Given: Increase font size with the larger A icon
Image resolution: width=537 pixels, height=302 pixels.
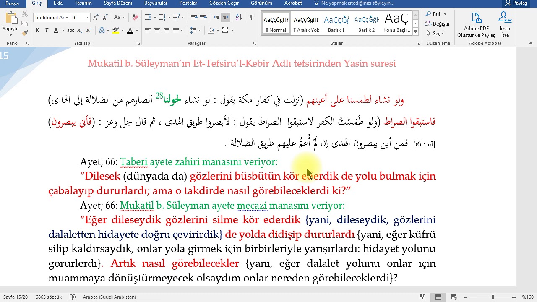Looking at the screenshot, I should 96,18.
